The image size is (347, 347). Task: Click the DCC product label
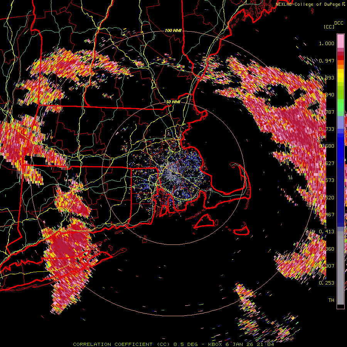click(339, 23)
